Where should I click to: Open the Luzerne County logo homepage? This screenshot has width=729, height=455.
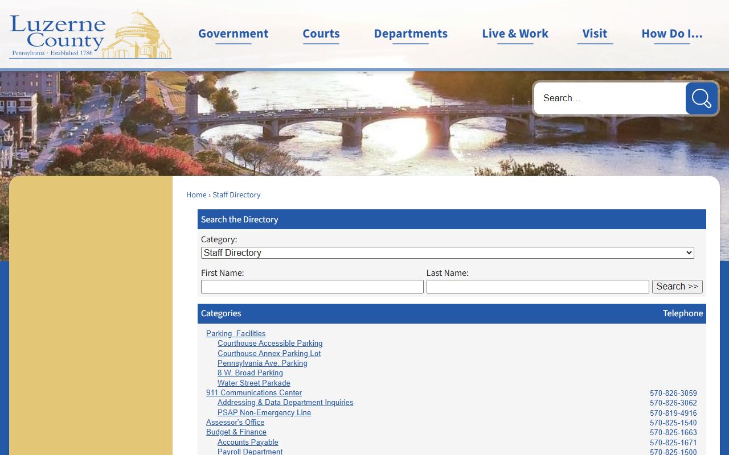pos(91,35)
